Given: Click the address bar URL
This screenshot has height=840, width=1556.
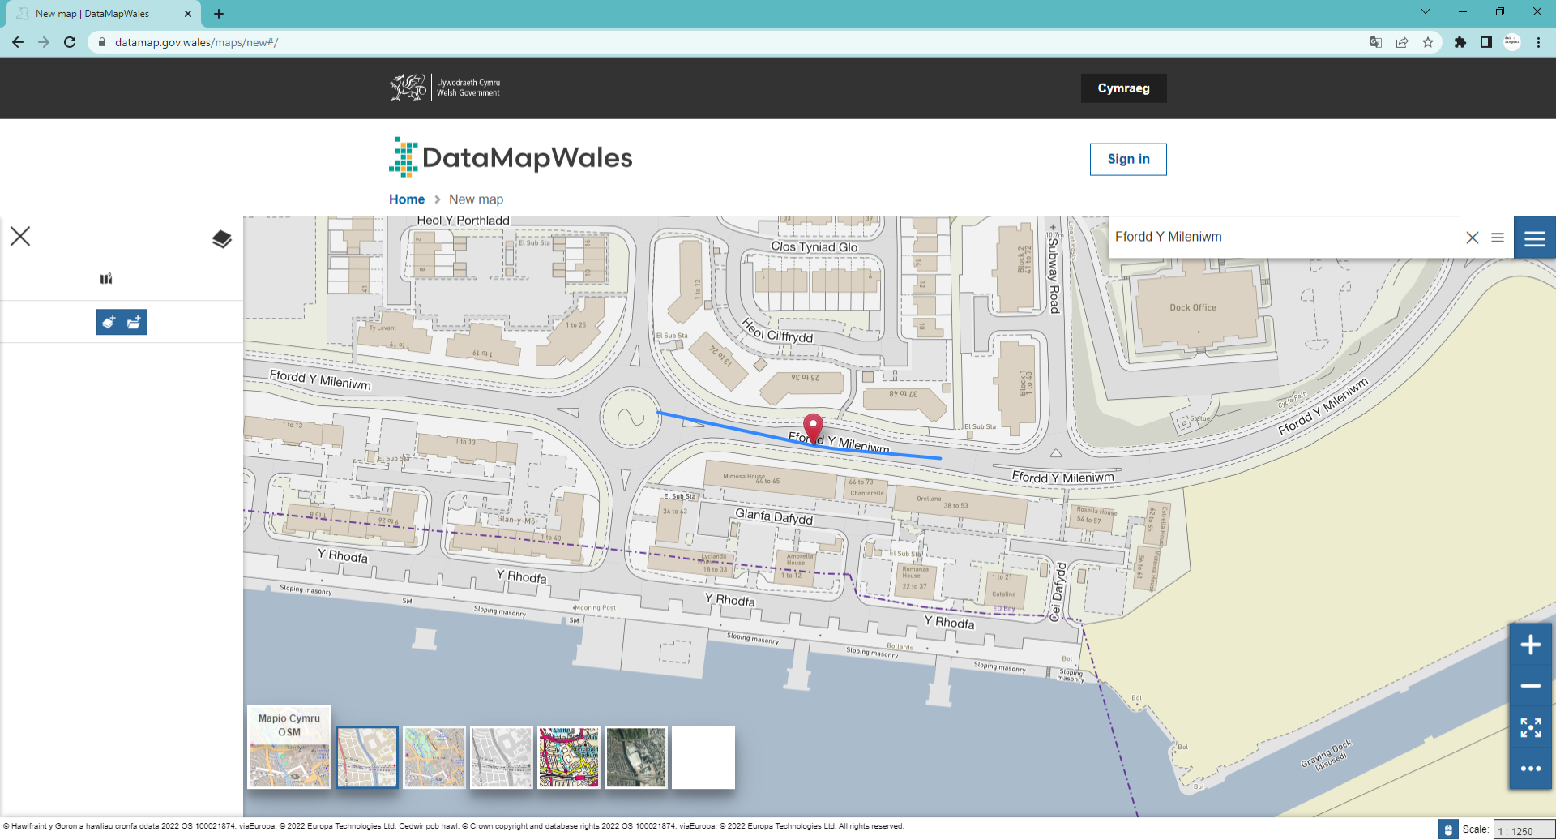Looking at the screenshot, I should (197, 42).
